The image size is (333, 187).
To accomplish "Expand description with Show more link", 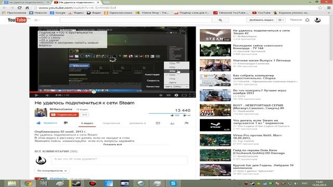I will coord(112,144).
